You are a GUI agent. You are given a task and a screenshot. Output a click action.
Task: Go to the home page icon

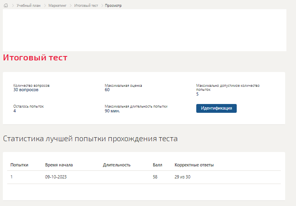6,6
